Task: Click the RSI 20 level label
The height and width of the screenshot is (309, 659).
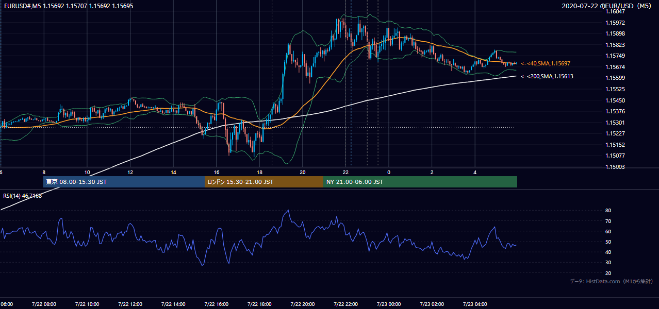Action: click(608, 273)
